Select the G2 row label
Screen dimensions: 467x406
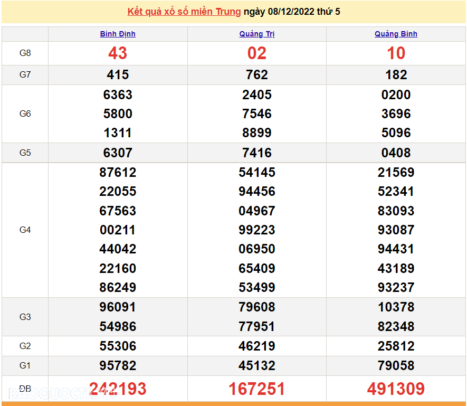pos(25,346)
